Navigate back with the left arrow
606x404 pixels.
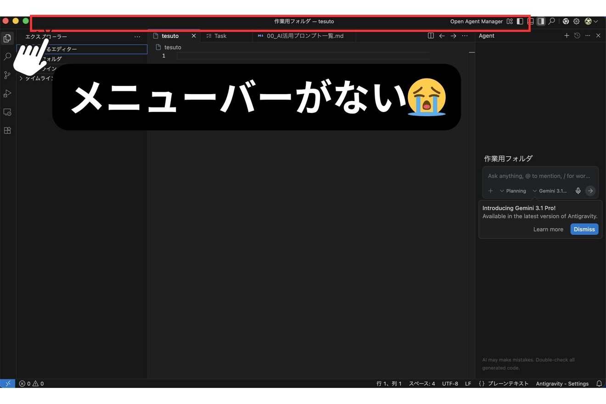(x=442, y=36)
